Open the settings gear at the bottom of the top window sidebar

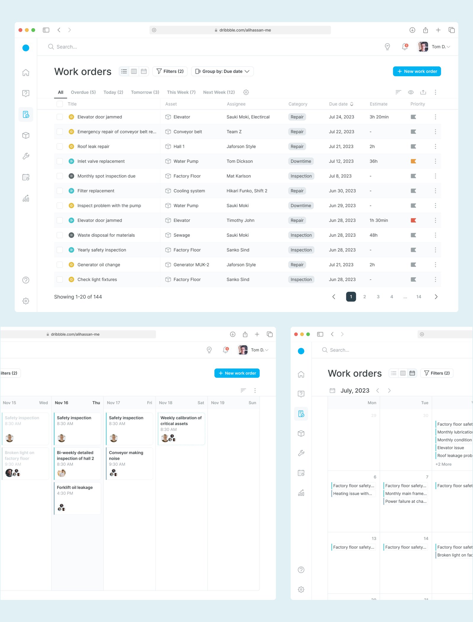pos(26,301)
